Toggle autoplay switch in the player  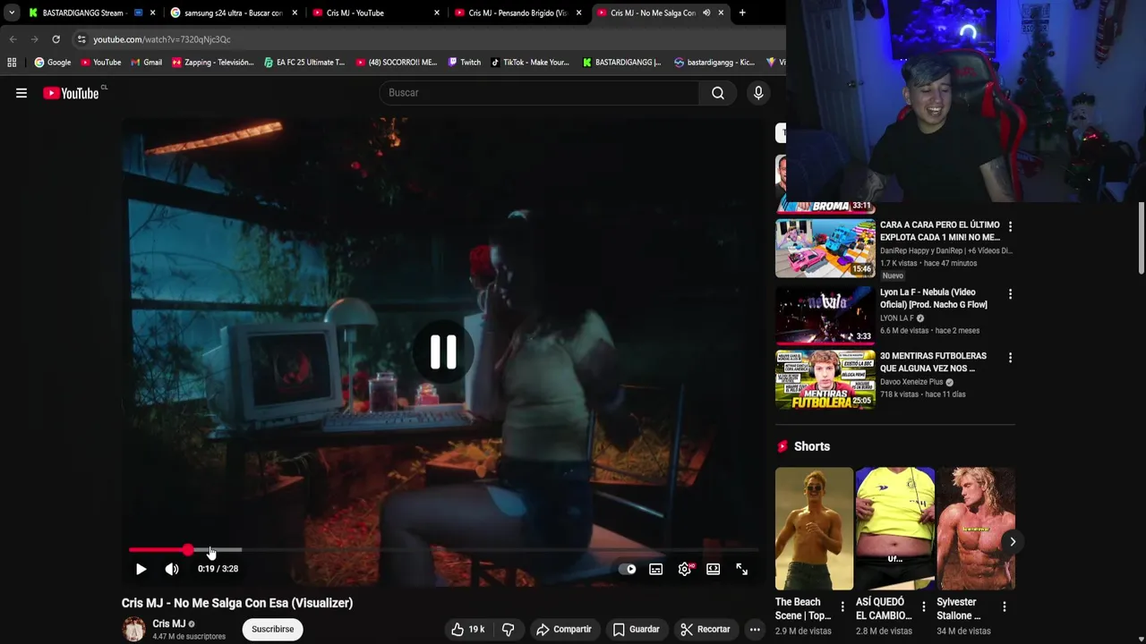click(628, 569)
